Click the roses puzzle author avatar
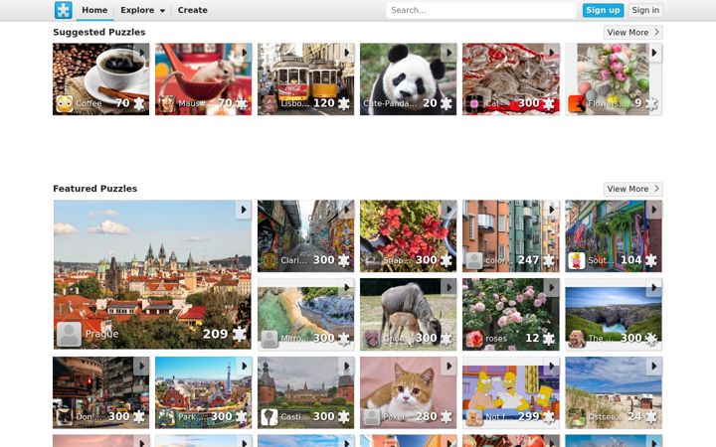716x447 pixels. coord(474,339)
